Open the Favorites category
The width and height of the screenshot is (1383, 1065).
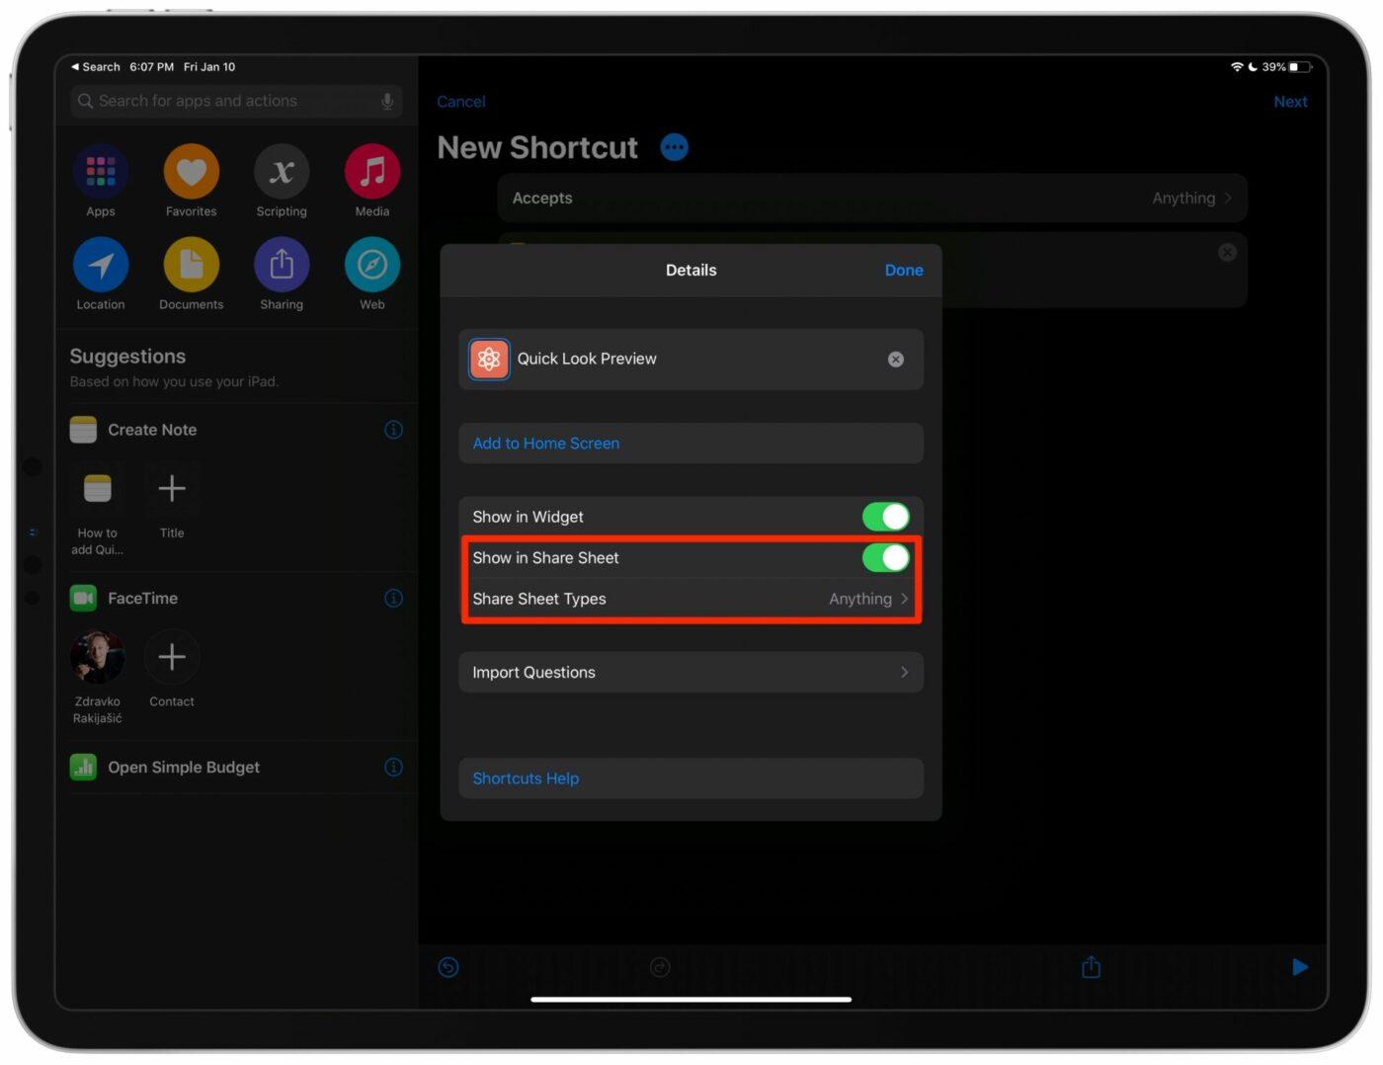tap(191, 172)
